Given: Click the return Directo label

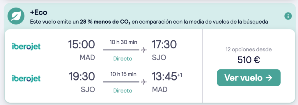Looking at the screenshot, I should click(x=123, y=90).
